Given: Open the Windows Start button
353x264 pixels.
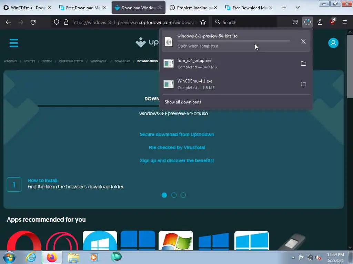Looking at the screenshot, I should (9, 257).
